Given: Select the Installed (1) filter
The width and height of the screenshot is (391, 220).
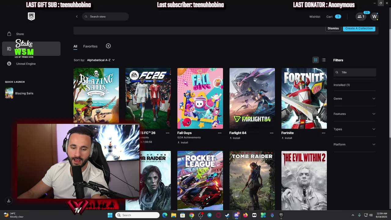Looking at the screenshot, I should coord(342,85).
